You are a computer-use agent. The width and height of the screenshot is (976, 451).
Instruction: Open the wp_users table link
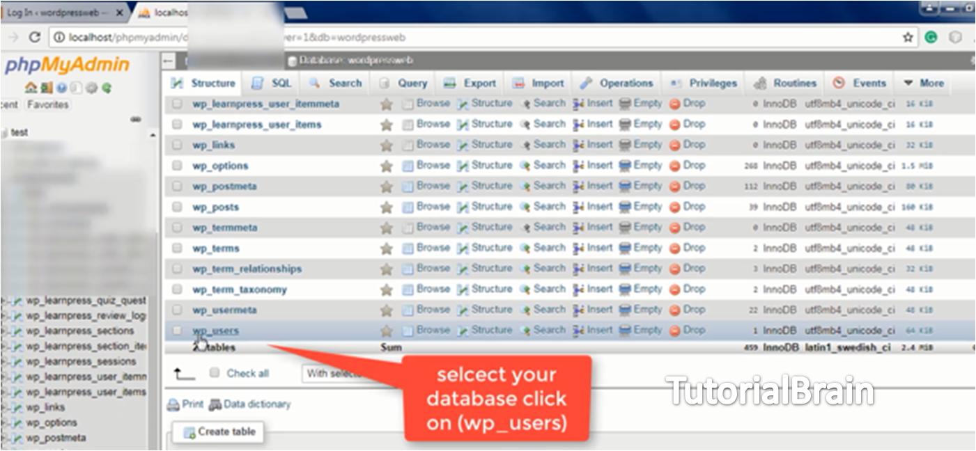(216, 331)
